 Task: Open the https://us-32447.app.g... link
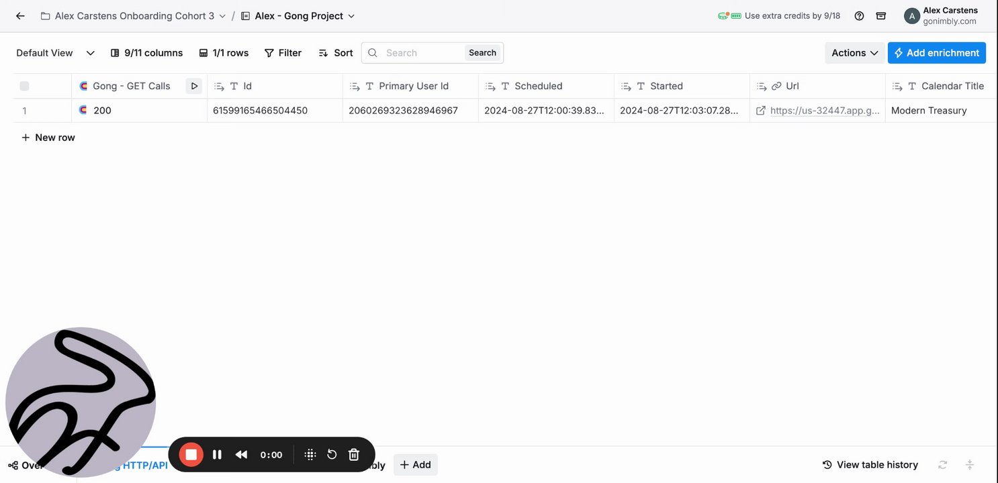(825, 111)
